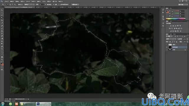
Task: Select the Move tool in the toolbar
Action: point(2,10)
